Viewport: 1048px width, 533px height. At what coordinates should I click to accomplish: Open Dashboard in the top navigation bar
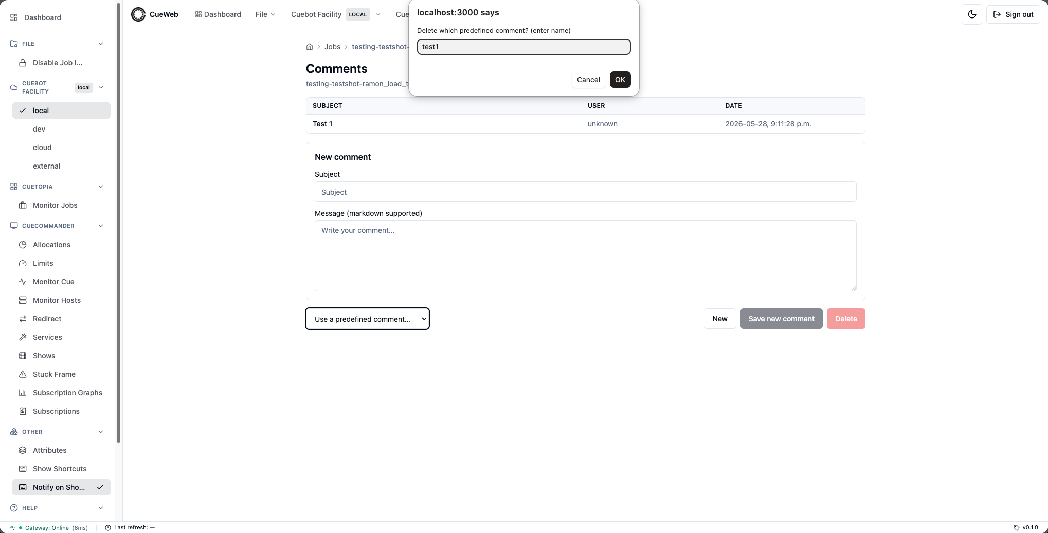point(218,14)
